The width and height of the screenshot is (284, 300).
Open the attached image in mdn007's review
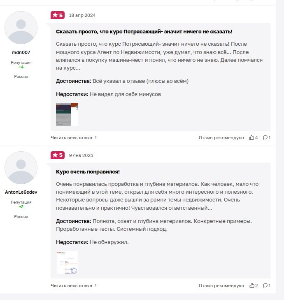(67, 114)
